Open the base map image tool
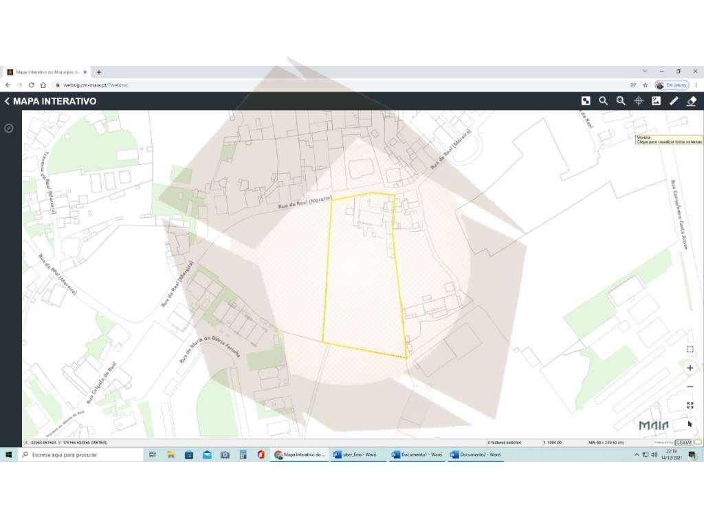 (x=656, y=101)
